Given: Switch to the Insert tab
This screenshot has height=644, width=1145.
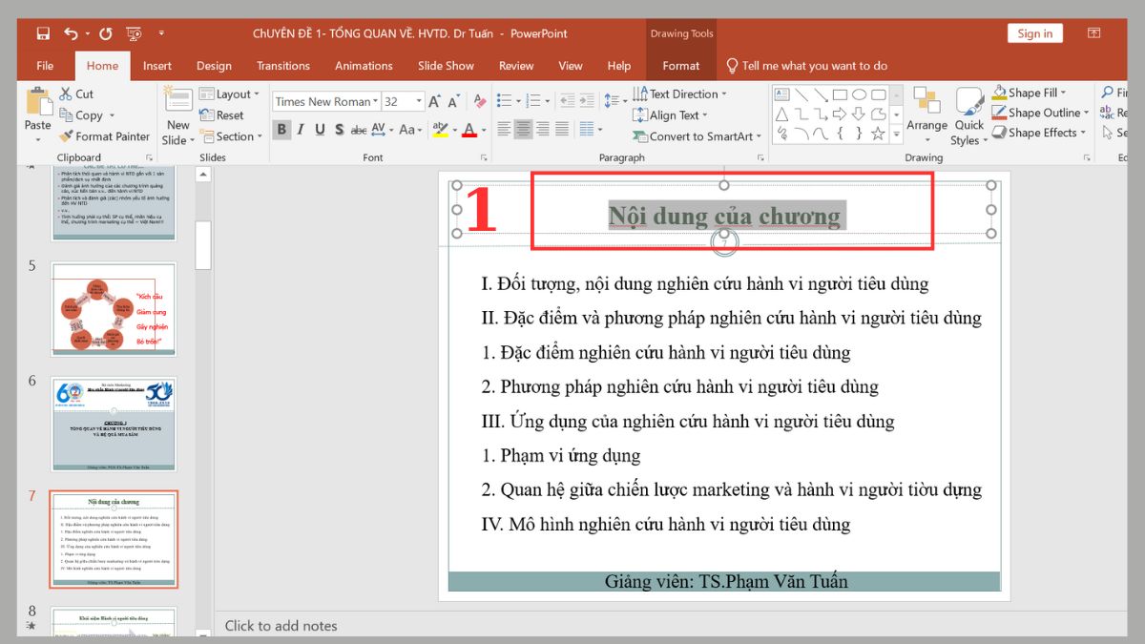Looking at the screenshot, I should pos(156,65).
